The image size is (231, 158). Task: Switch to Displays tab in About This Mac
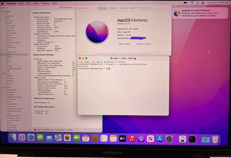[113, 8]
